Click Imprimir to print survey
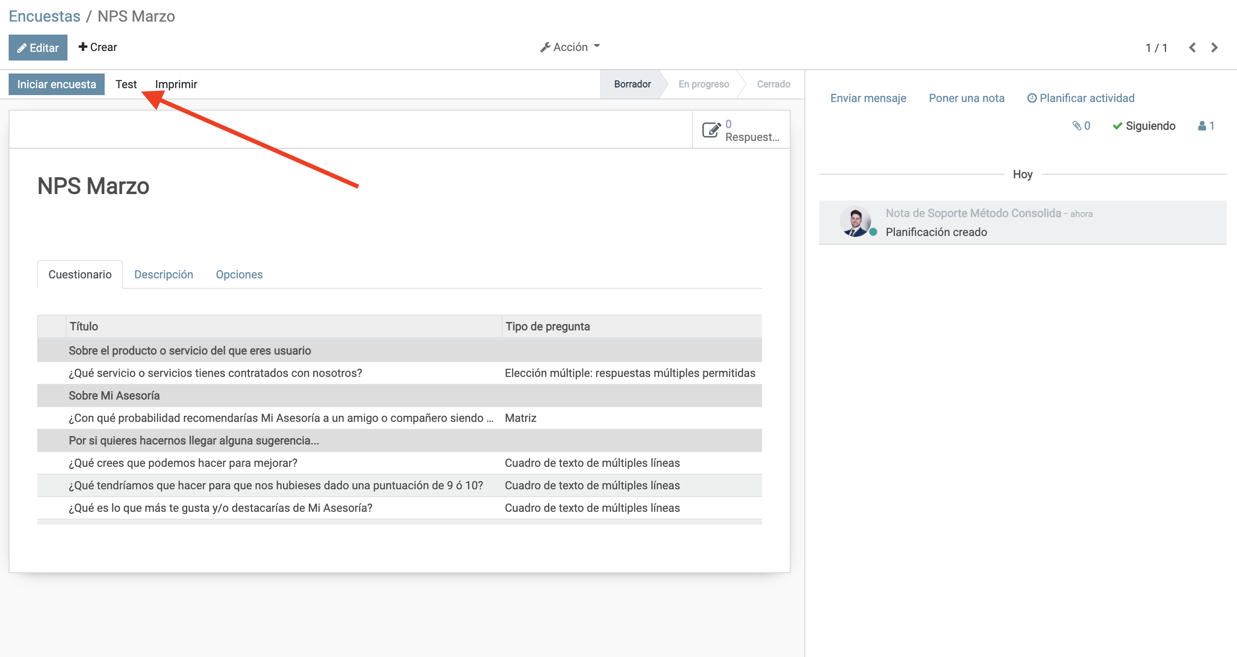Image resolution: width=1237 pixels, height=657 pixels. (x=176, y=84)
